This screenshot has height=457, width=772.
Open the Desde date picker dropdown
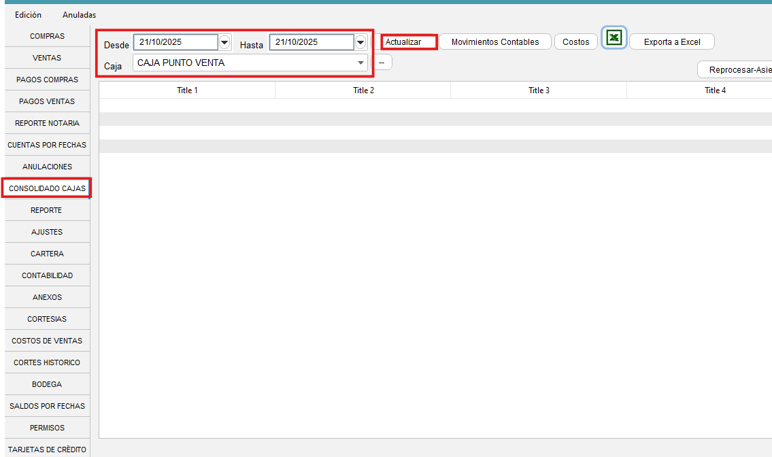click(224, 42)
